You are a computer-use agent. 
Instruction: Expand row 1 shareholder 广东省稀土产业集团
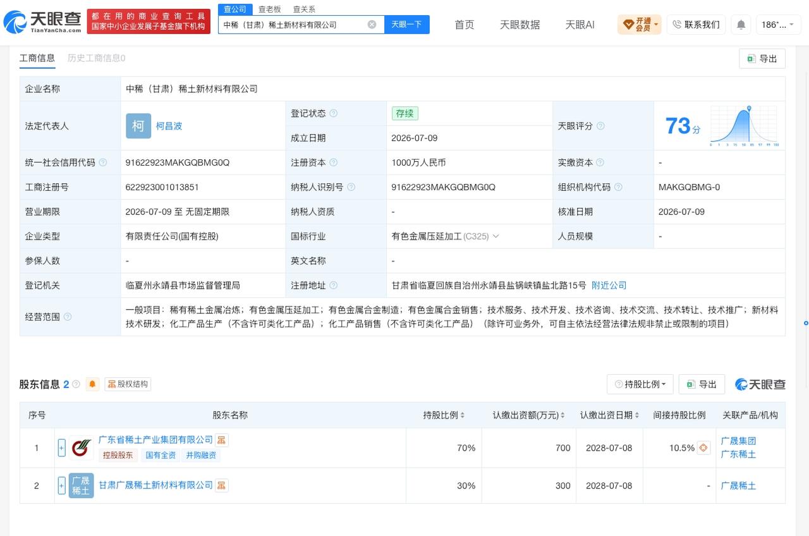point(61,448)
